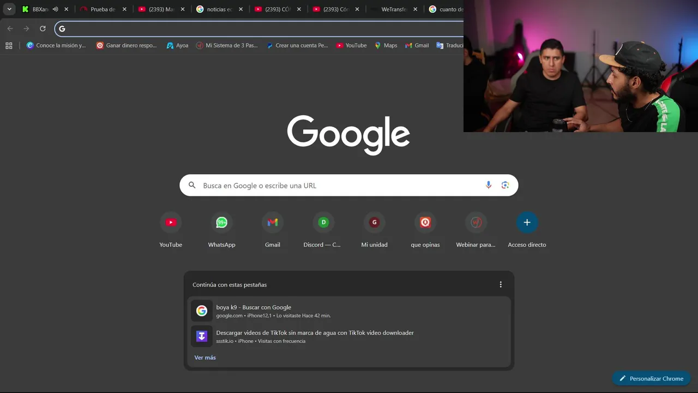Switch to the Prueba de tab
The height and width of the screenshot is (393, 698).
tap(103, 9)
